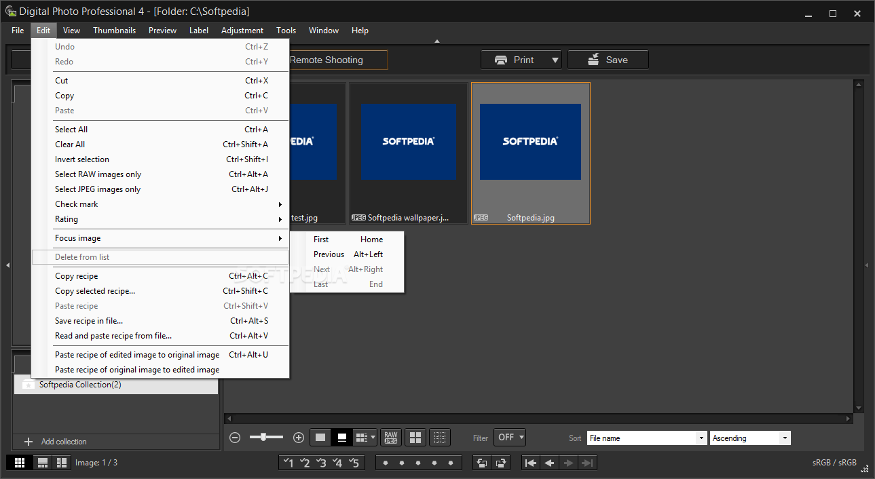Click the select all images grid icon
Screen dimensions: 875x479
(415, 438)
